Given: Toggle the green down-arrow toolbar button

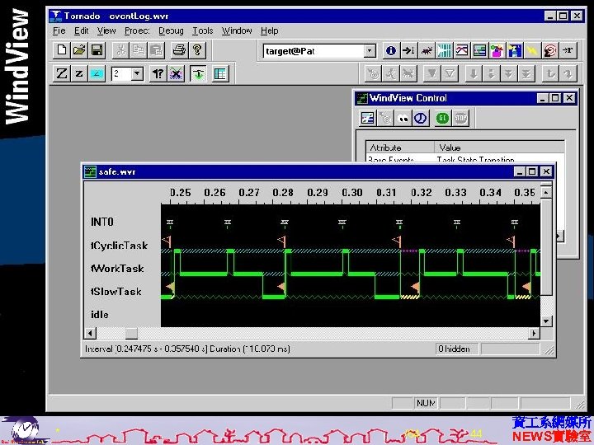Looking at the screenshot, I should (198, 73).
